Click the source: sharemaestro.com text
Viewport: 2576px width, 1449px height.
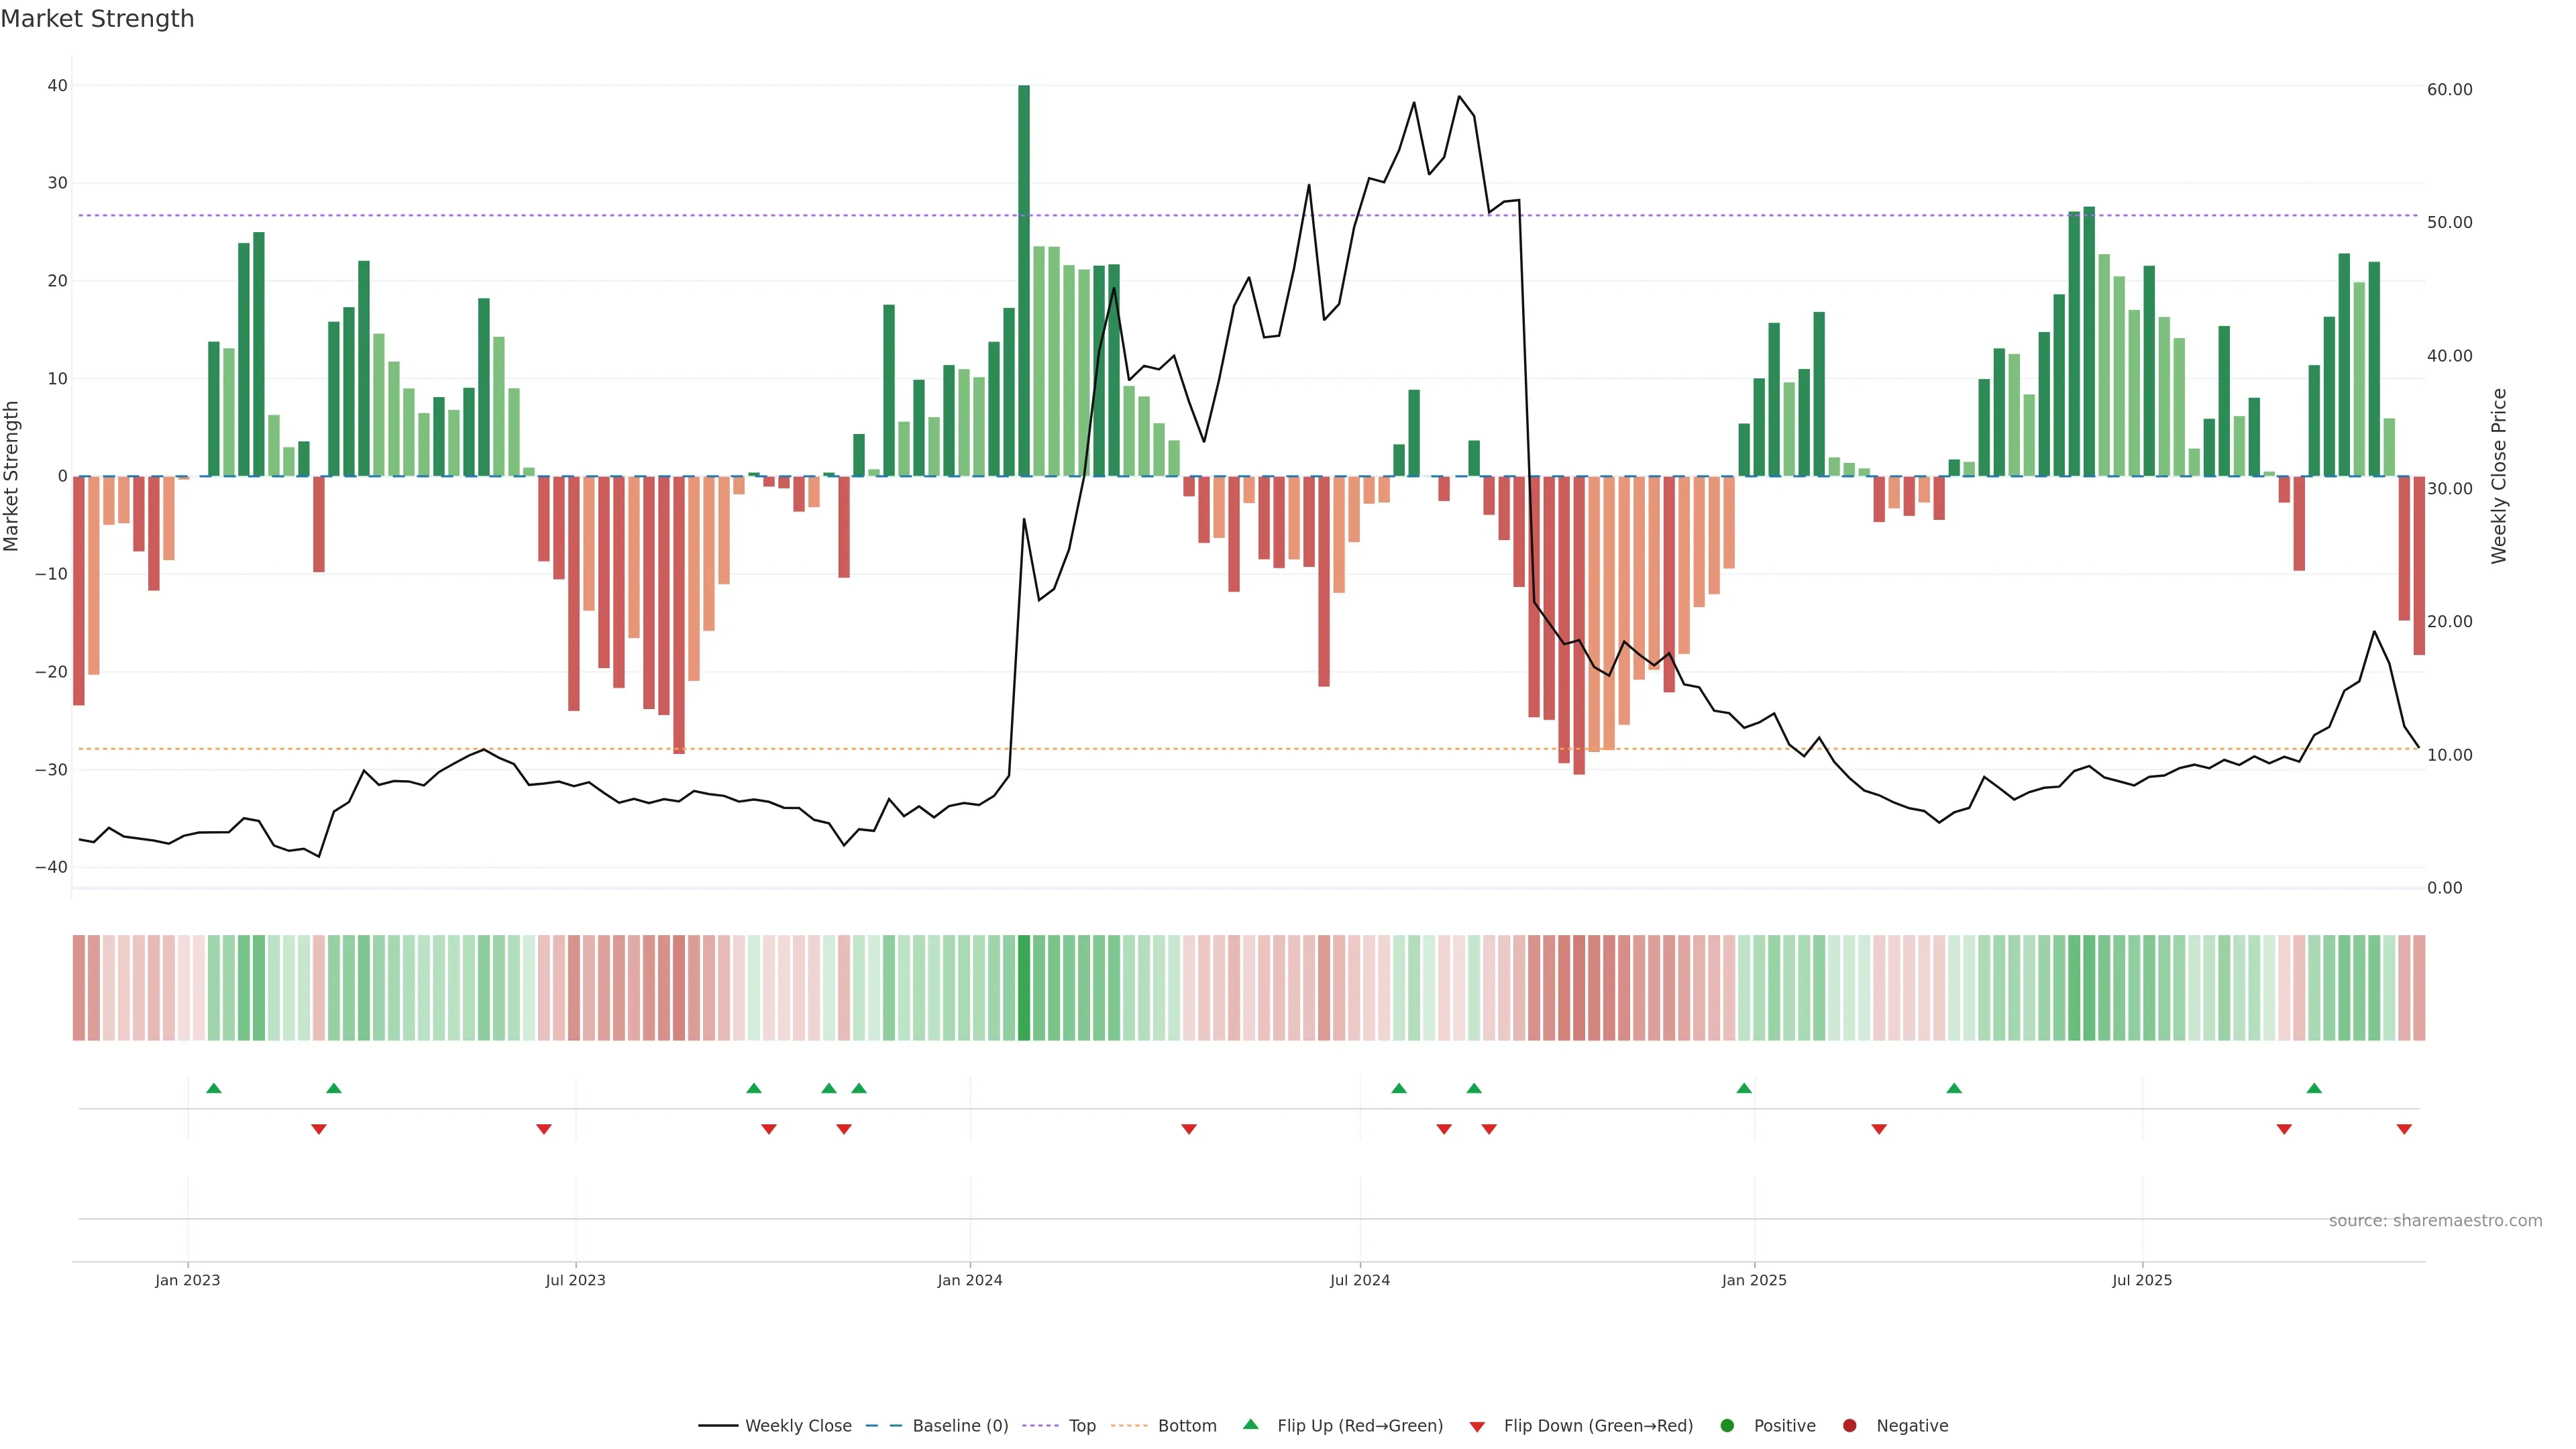pos(2435,1221)
